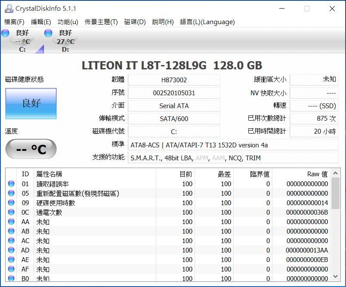Click the status orb for attribute 01

point(11,184)
